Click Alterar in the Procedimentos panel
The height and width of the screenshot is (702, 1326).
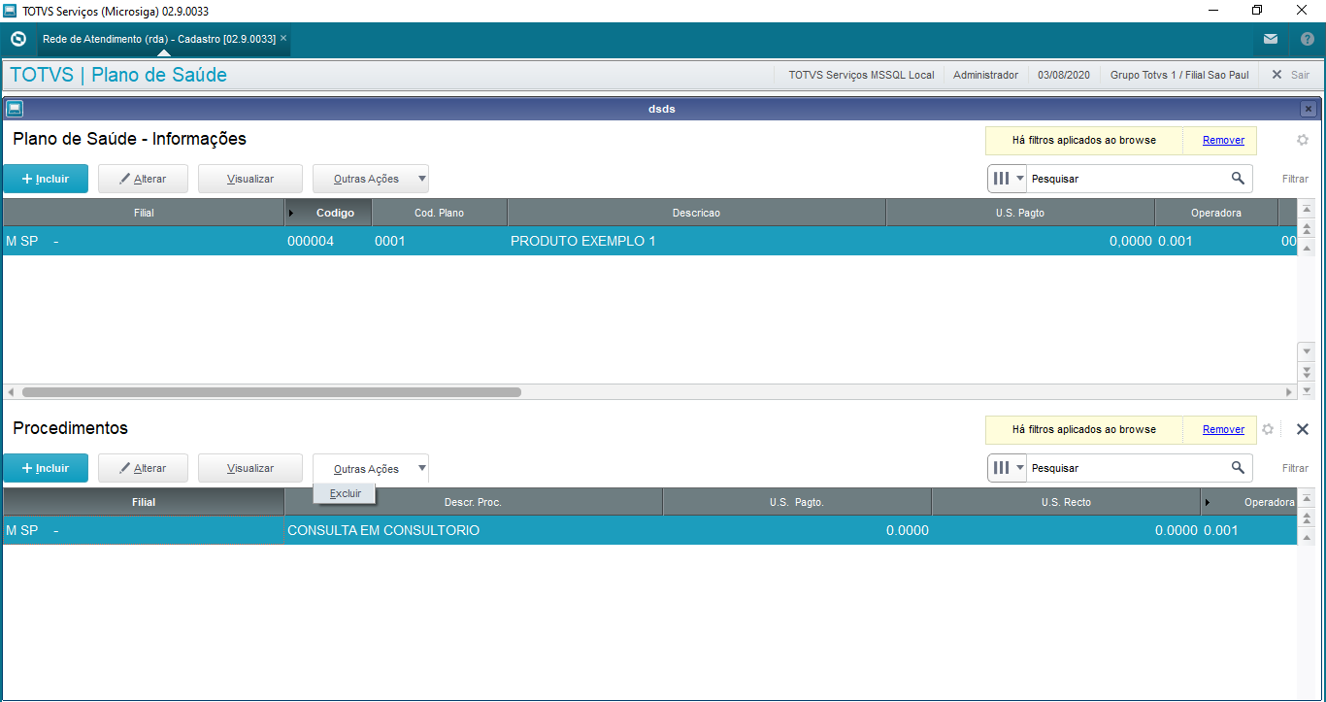(143, 468)
